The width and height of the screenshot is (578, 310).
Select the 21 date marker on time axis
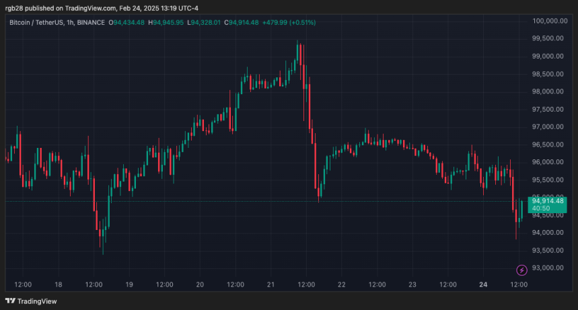tap(270, 284)
